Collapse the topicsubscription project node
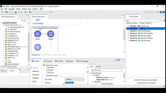The height and width of the screenshot is (93, 166). click(x=1, y=23)
